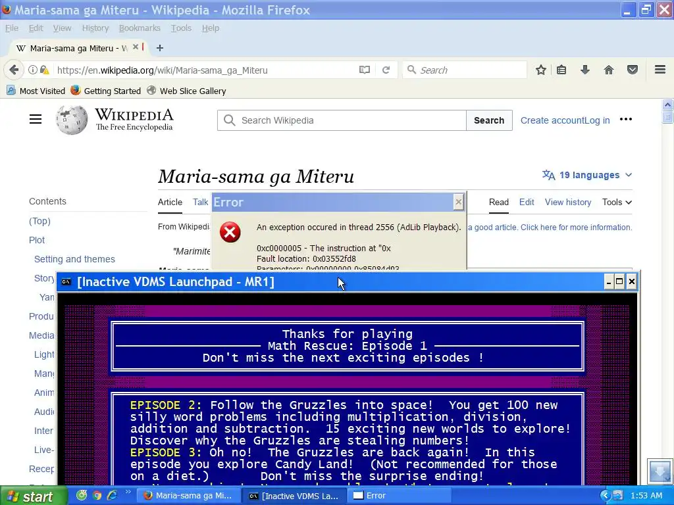Viewport: 674px width, 505px height.
Task: Click the Wikipedia Search button
Action: [489, 120]
